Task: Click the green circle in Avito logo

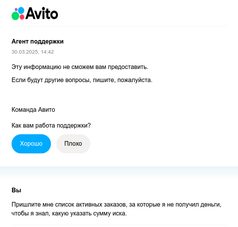Action: click(15, 16)
